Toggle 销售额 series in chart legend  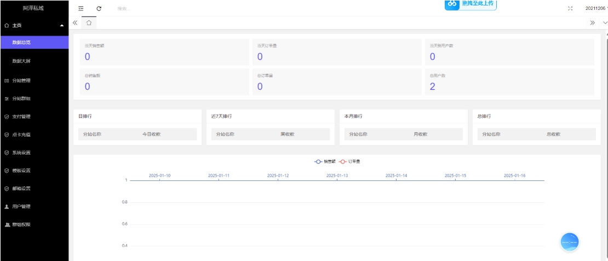tap(325, 162)
